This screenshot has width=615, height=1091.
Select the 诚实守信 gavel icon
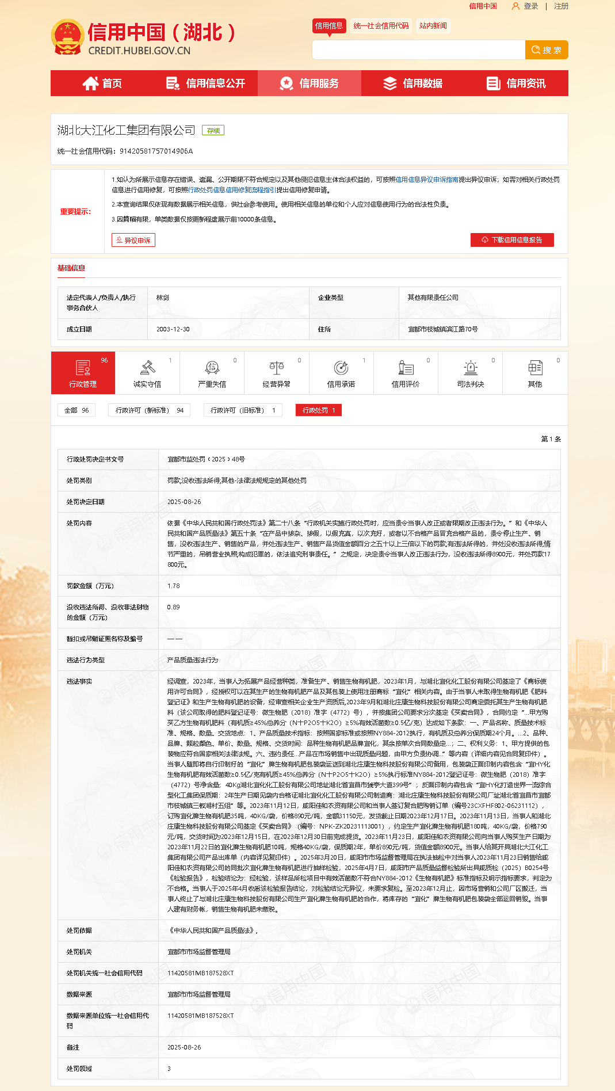coord(147,367)
